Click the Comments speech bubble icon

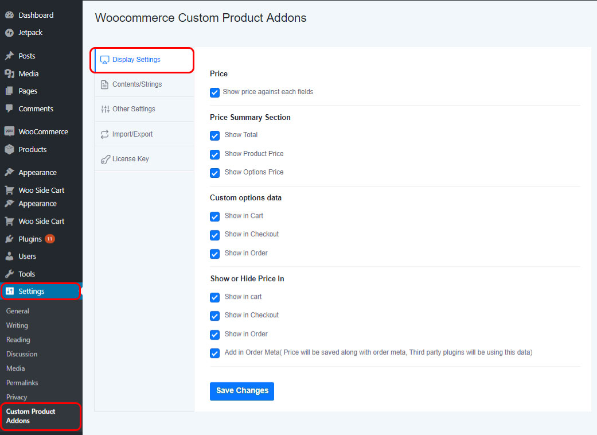coord(10,108)
